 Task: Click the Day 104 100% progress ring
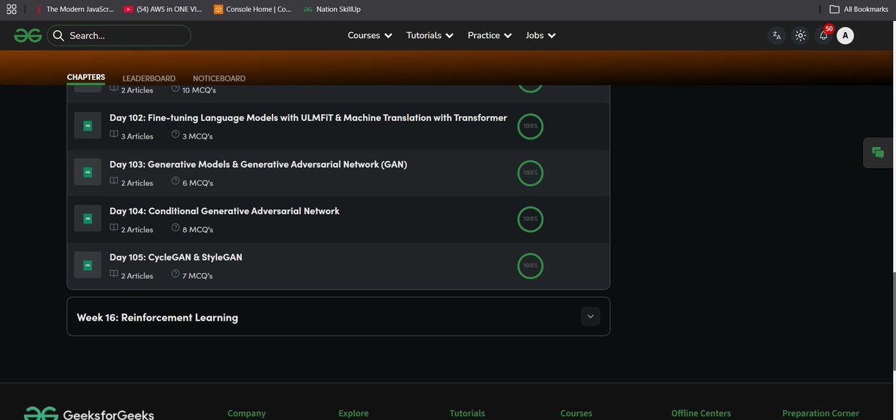[x=530, y=219]
